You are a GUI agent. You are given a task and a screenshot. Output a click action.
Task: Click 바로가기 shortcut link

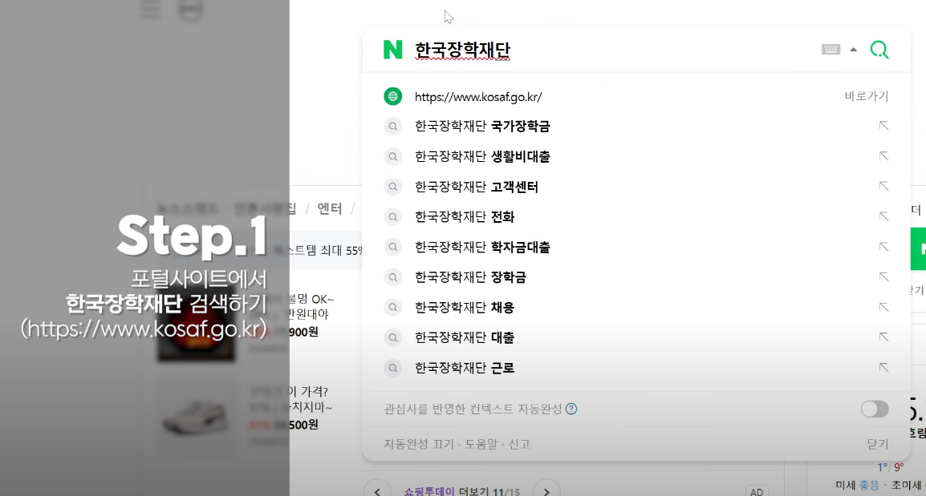pos(867,96)
